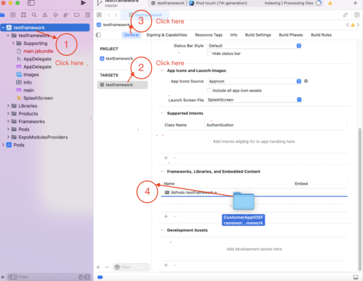
Task: Click the indexing progress spinner
Action: click(x=319, y=3)
